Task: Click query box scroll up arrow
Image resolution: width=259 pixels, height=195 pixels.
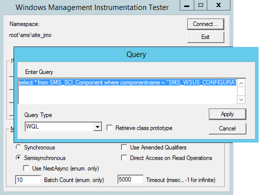Action: click(241, 83)
